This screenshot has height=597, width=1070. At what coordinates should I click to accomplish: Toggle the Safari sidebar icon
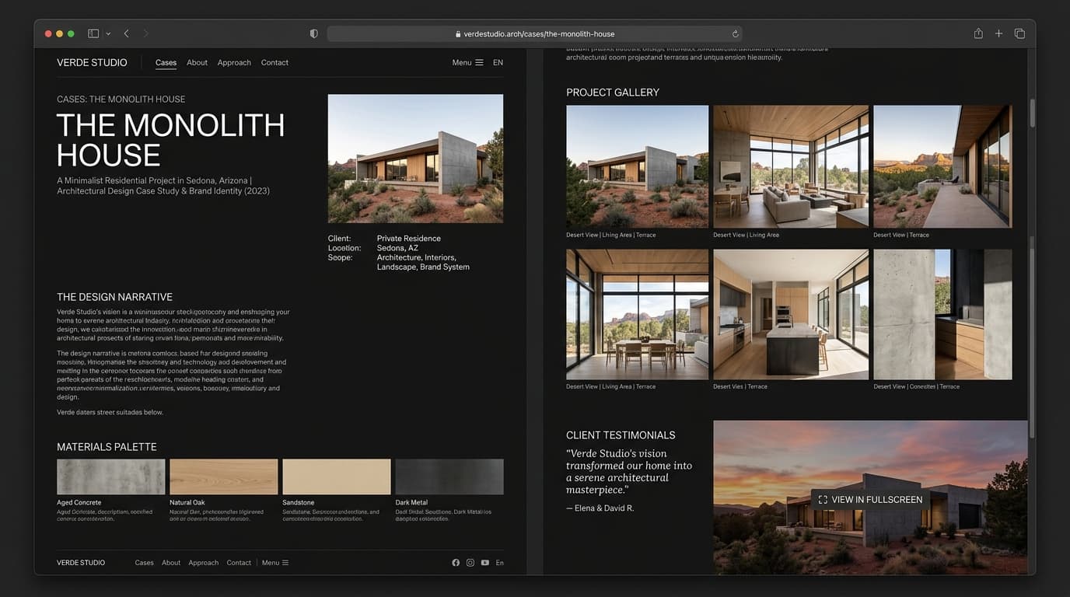(x=93, y=33)
